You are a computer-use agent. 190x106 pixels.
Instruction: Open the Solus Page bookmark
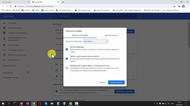click(x=118, y=10)
